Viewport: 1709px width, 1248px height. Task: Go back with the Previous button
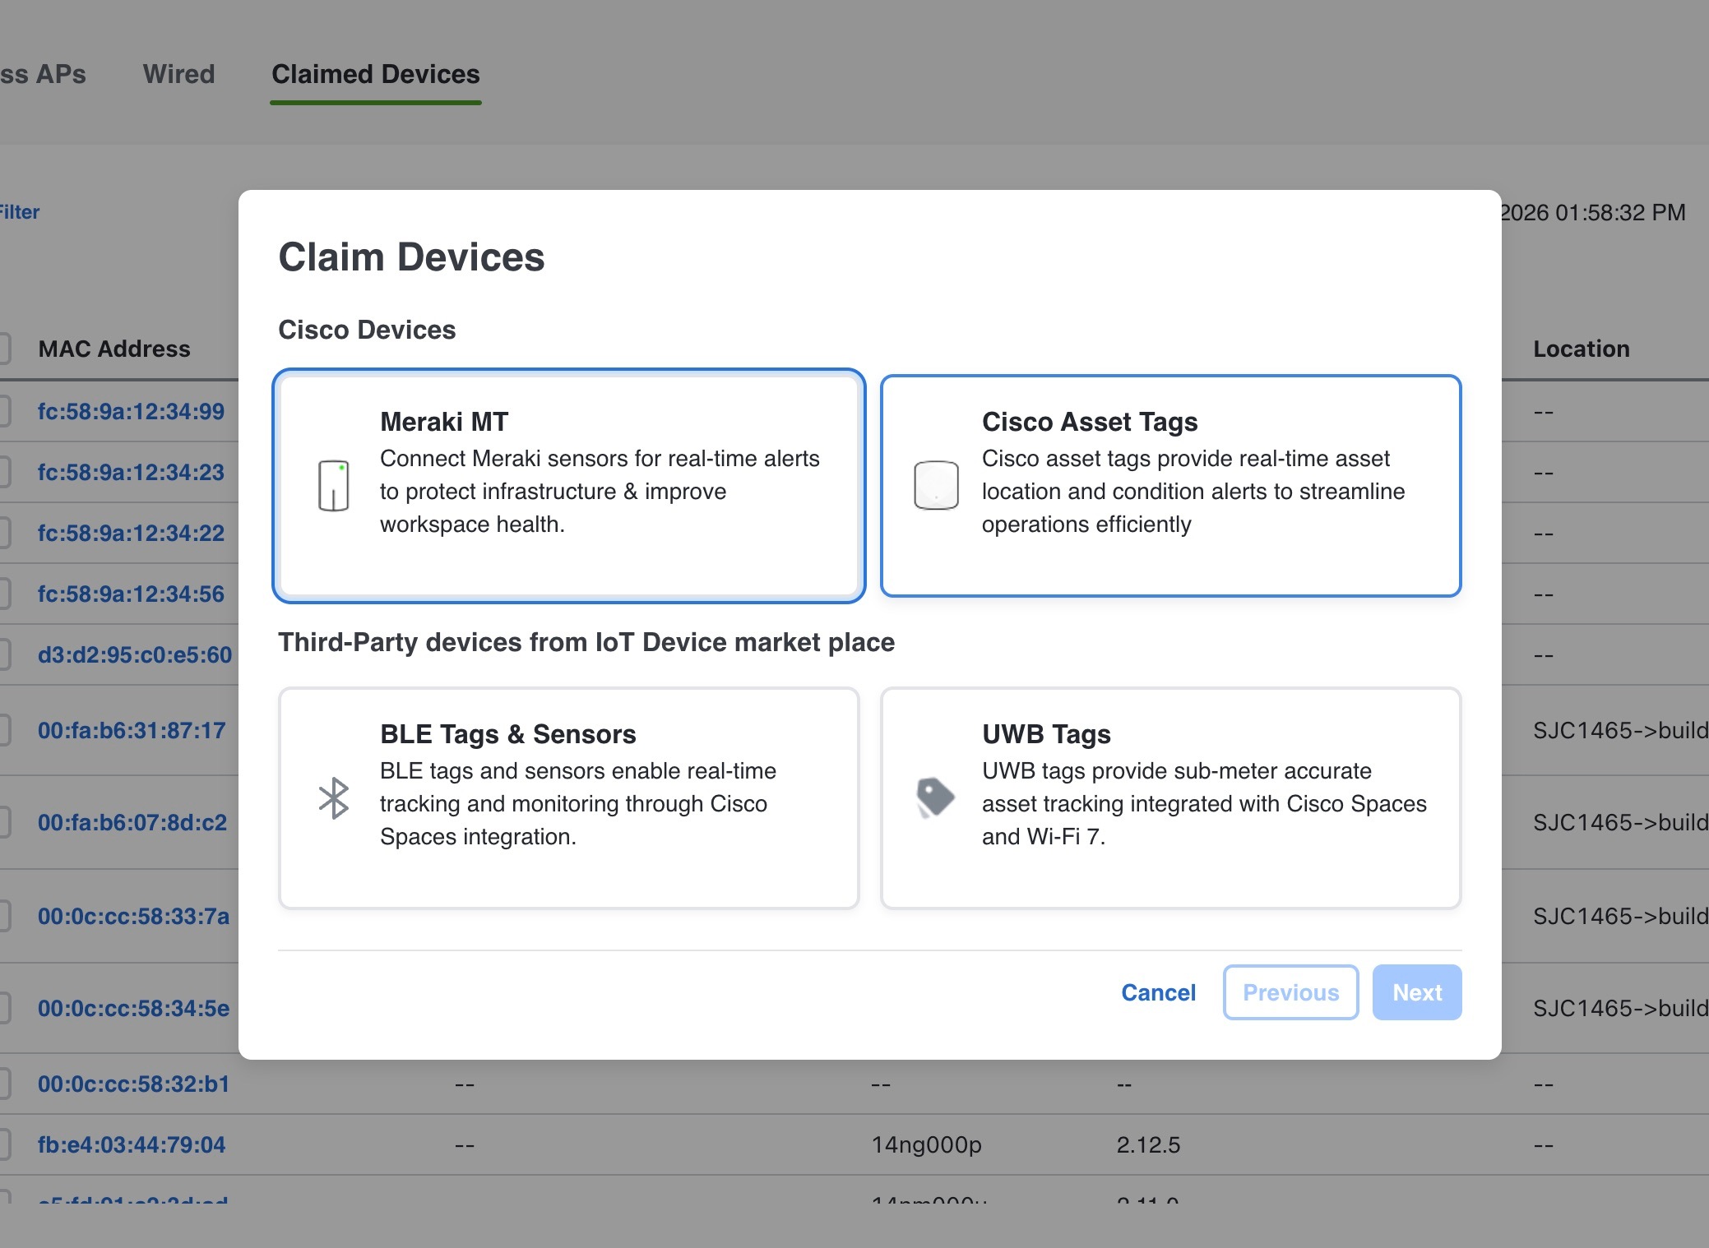point(1290,992)
